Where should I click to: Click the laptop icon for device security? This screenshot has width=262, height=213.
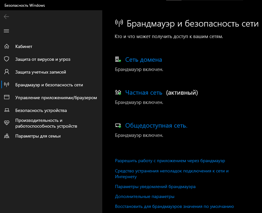pos(7,110)
